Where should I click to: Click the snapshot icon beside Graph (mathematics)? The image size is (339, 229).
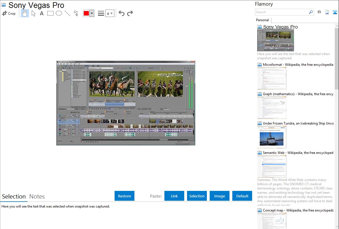pyautogui.click(x=259, y=94)
